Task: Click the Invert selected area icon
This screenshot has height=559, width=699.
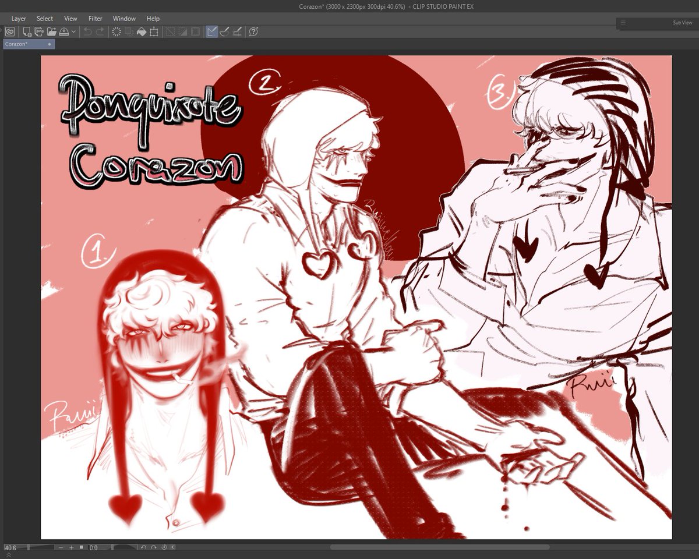Action: click(183, 31)
